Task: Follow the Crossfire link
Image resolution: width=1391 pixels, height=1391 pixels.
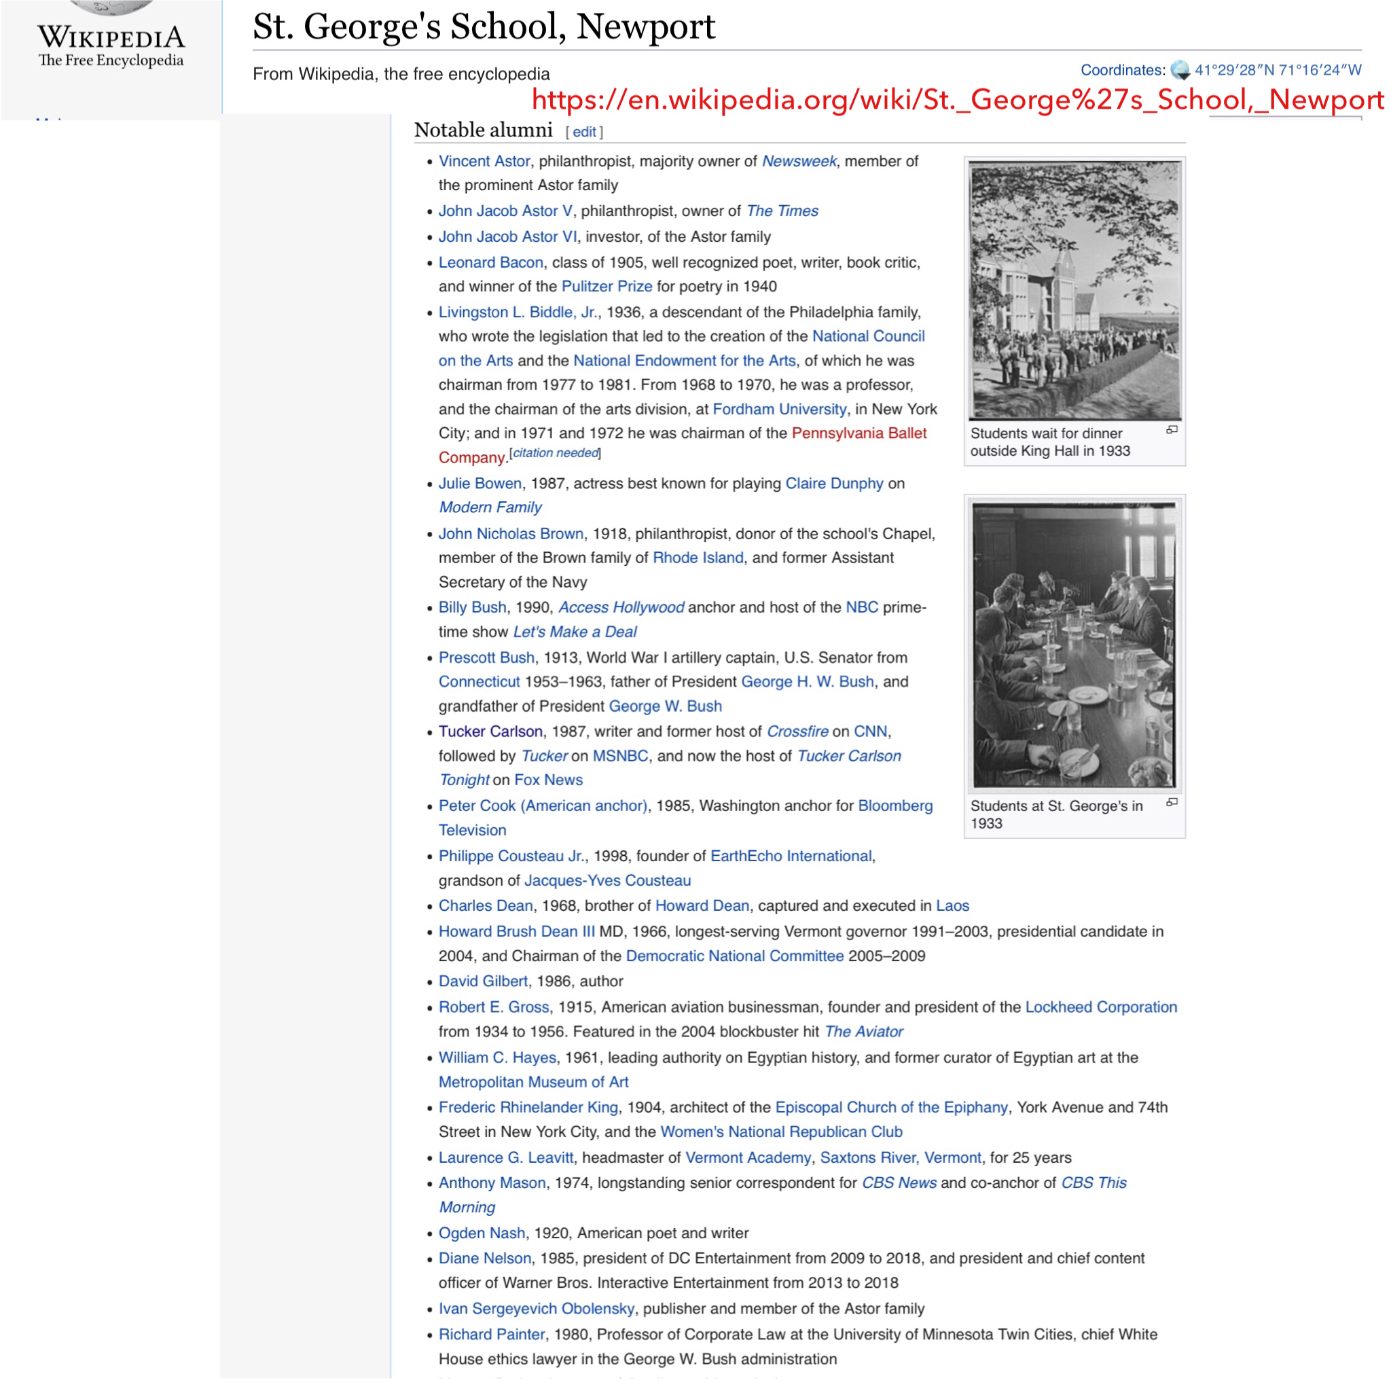Action: 797,731
